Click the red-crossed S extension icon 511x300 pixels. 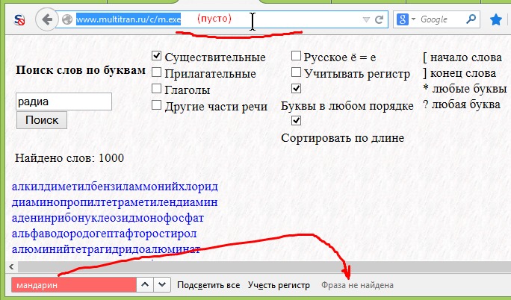point(19,20)
